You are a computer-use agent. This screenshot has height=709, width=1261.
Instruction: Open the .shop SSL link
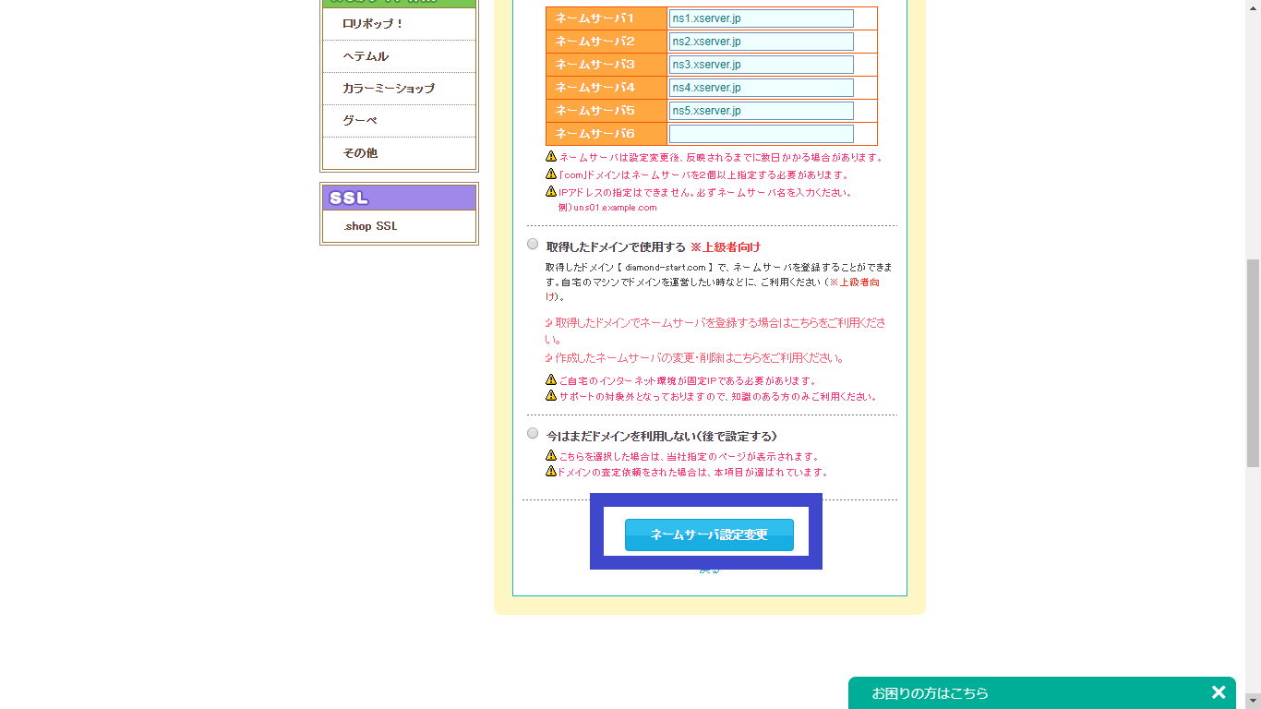click(x=370, y=226)
